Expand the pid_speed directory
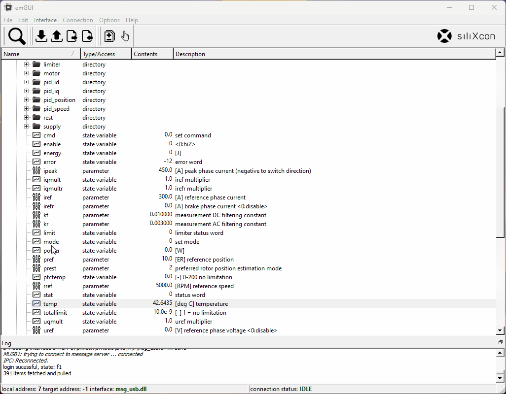 click(x=27, y=108)
